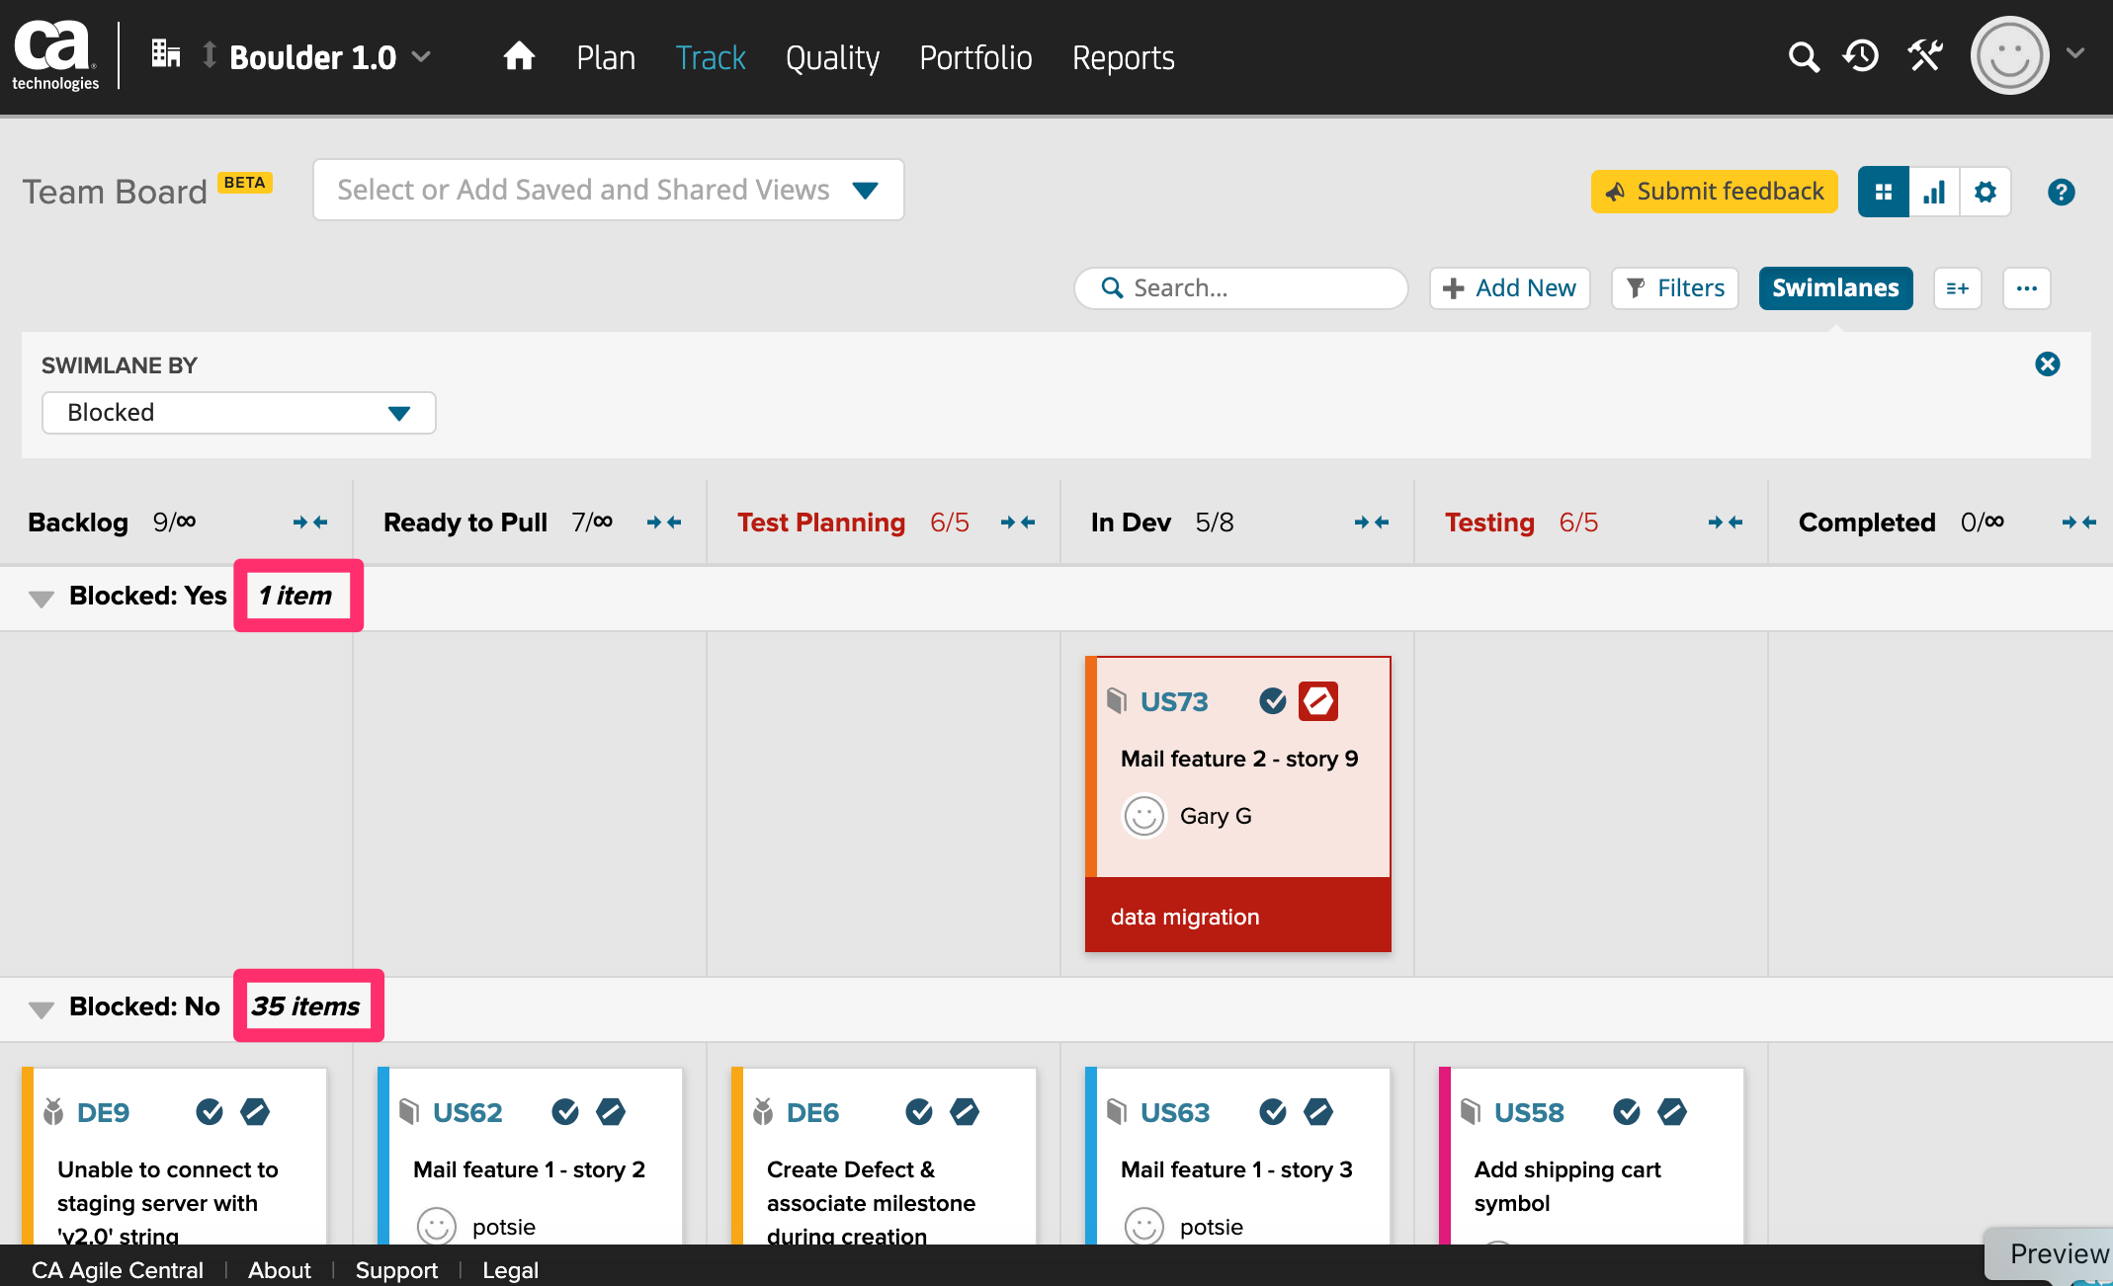Click the help question mark icon

point(2061,192)
